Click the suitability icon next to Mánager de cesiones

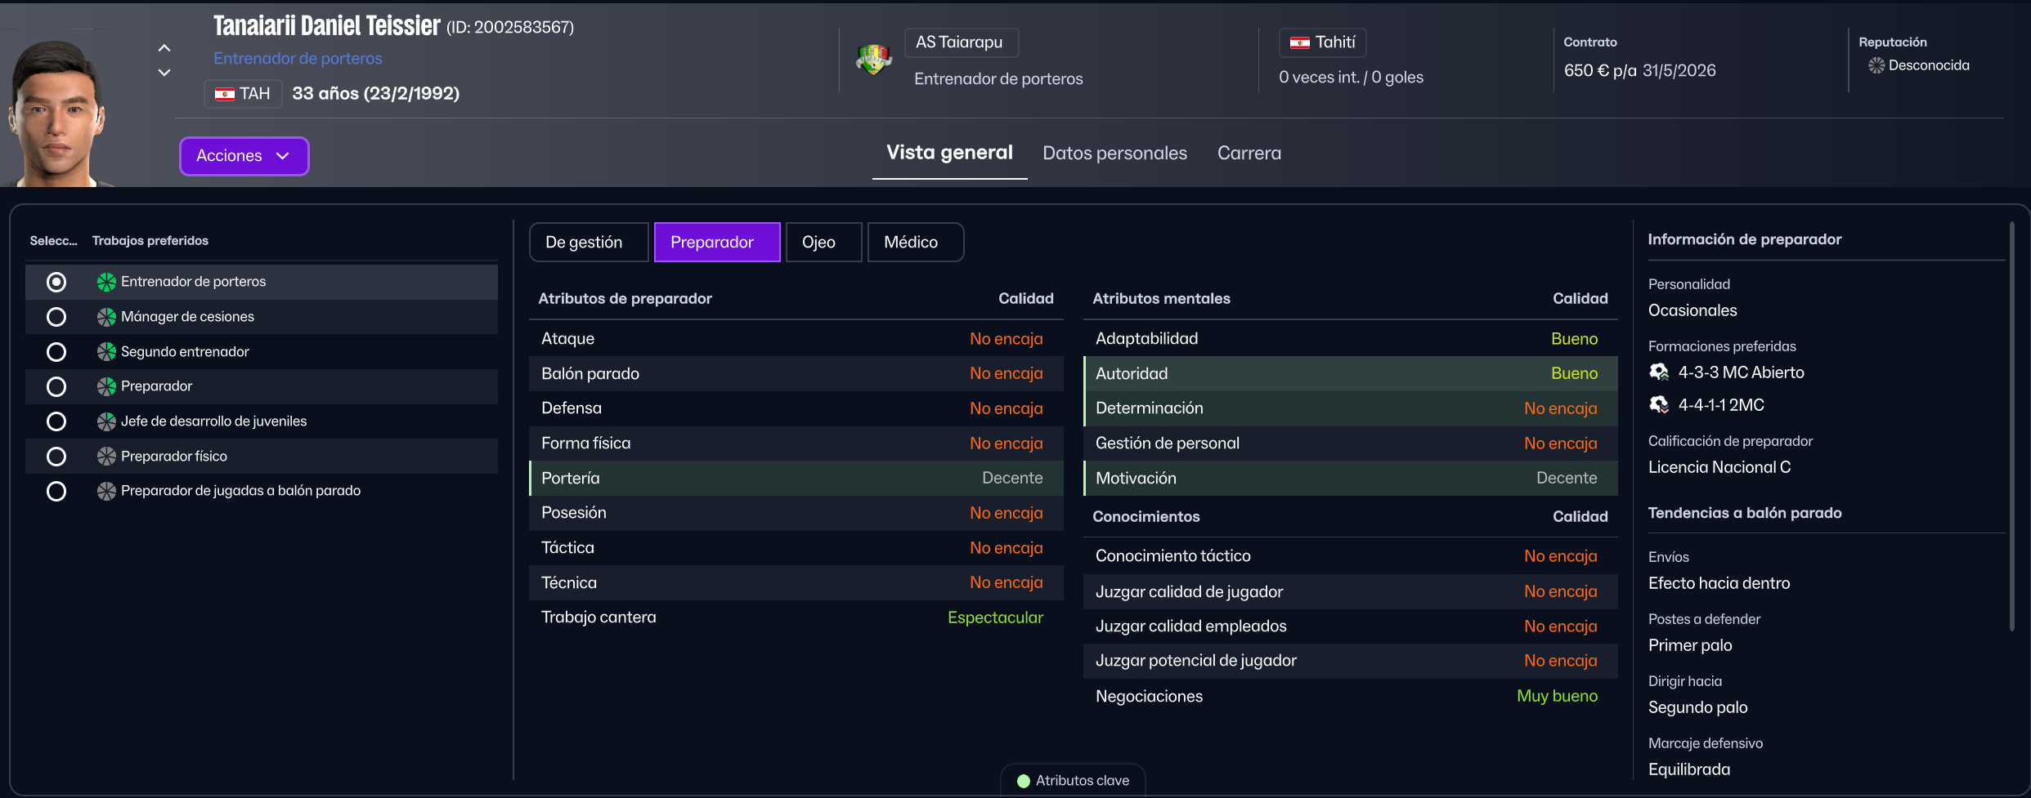[106, 317]
